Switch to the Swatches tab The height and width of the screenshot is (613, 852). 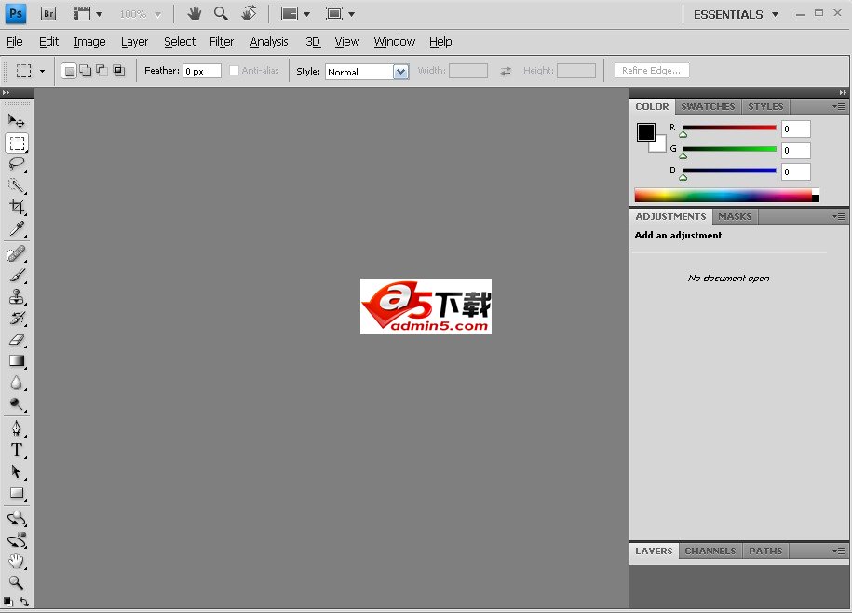708,106
